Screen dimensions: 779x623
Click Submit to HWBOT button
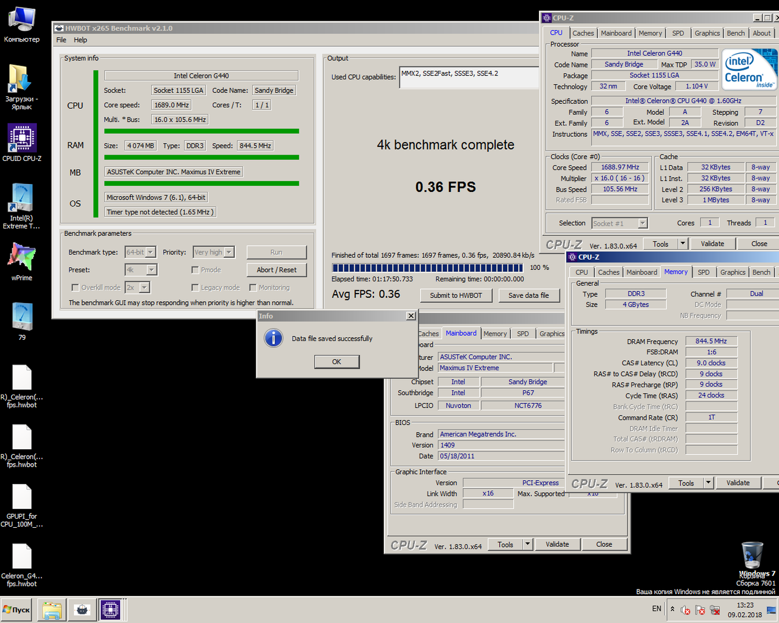(456, 295)
